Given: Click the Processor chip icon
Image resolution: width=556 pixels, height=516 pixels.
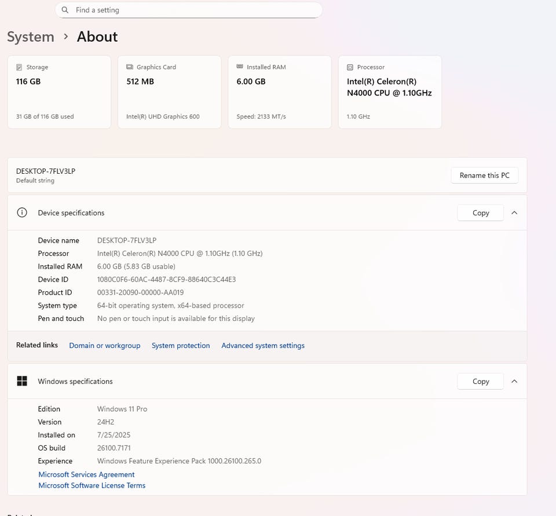Looking at the screenshot, I should click(x=350, y=67).
